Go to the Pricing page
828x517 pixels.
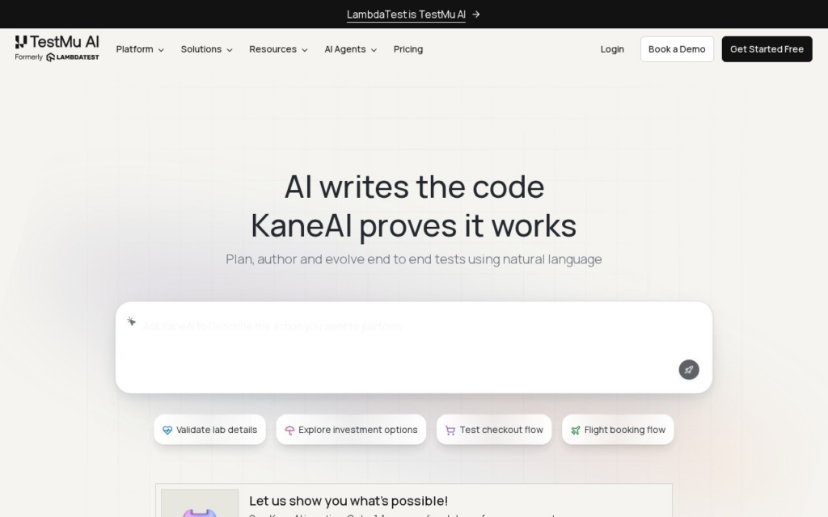tap(408, 49)
